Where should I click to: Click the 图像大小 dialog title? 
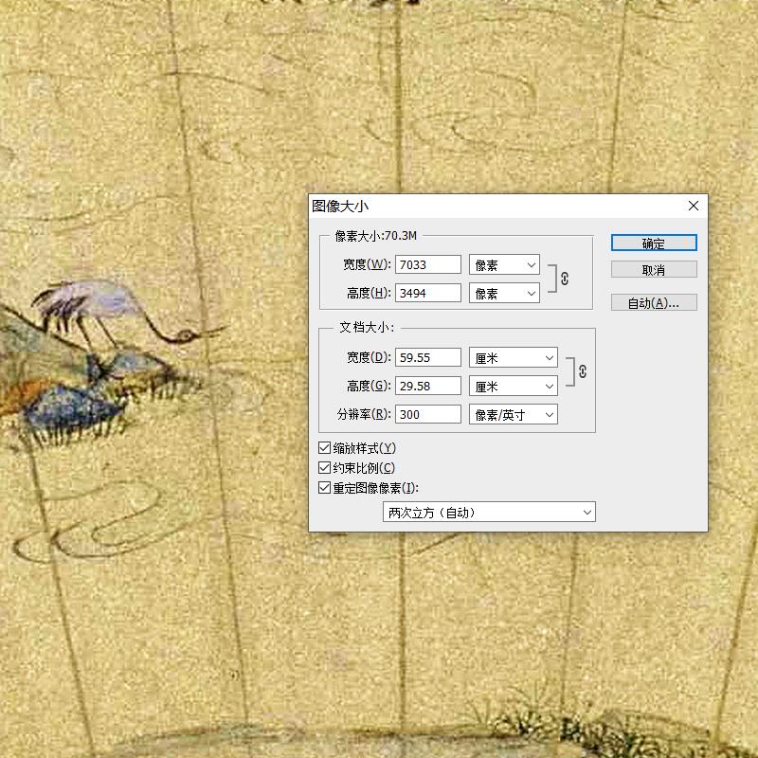[340, 207]
